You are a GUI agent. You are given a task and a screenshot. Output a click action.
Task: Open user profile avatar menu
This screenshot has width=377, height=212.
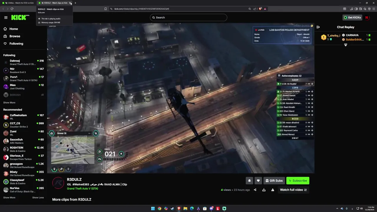(x=367, y=17)
